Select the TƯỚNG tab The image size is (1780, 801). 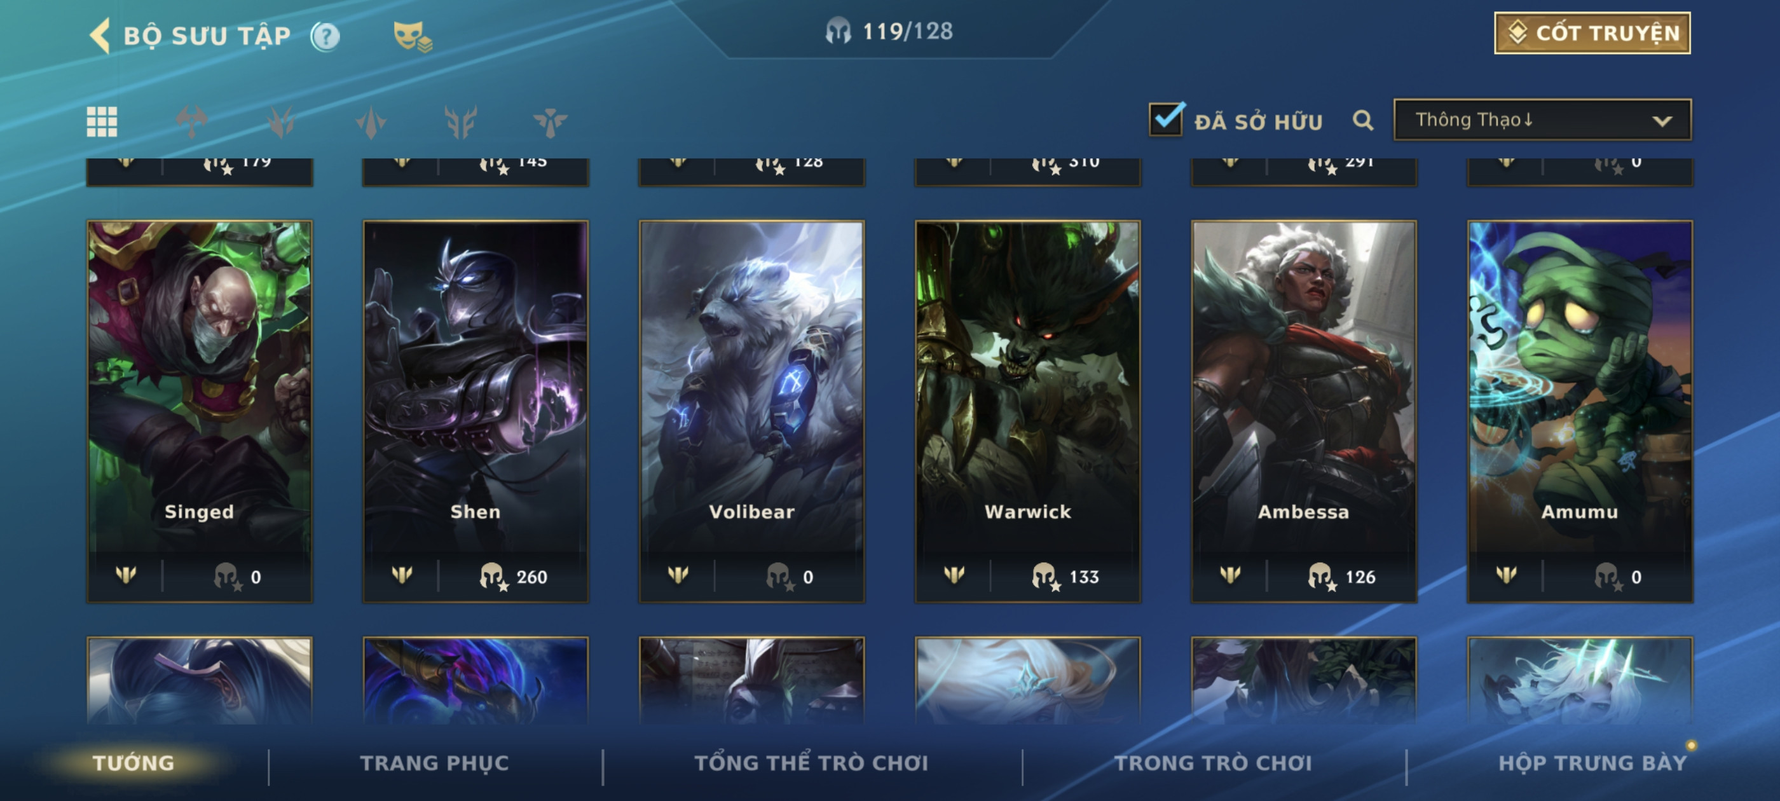[133, 762]
